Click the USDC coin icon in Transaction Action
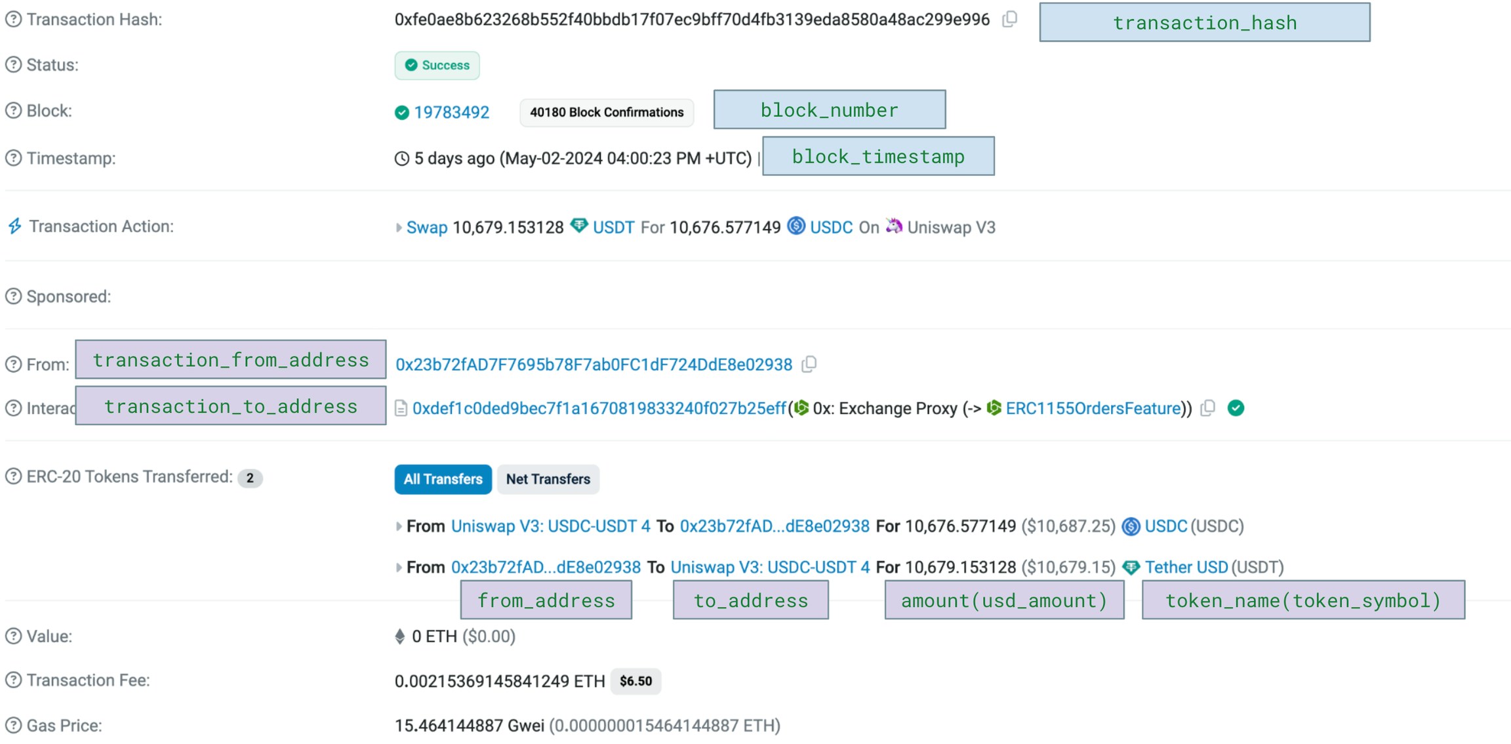Screen dimensions: 1511x744 (x=796, y=226)
